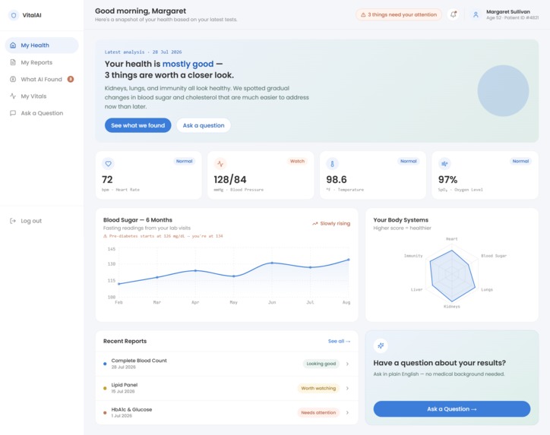Select Ask a Question in sidebar

(42, 113)
